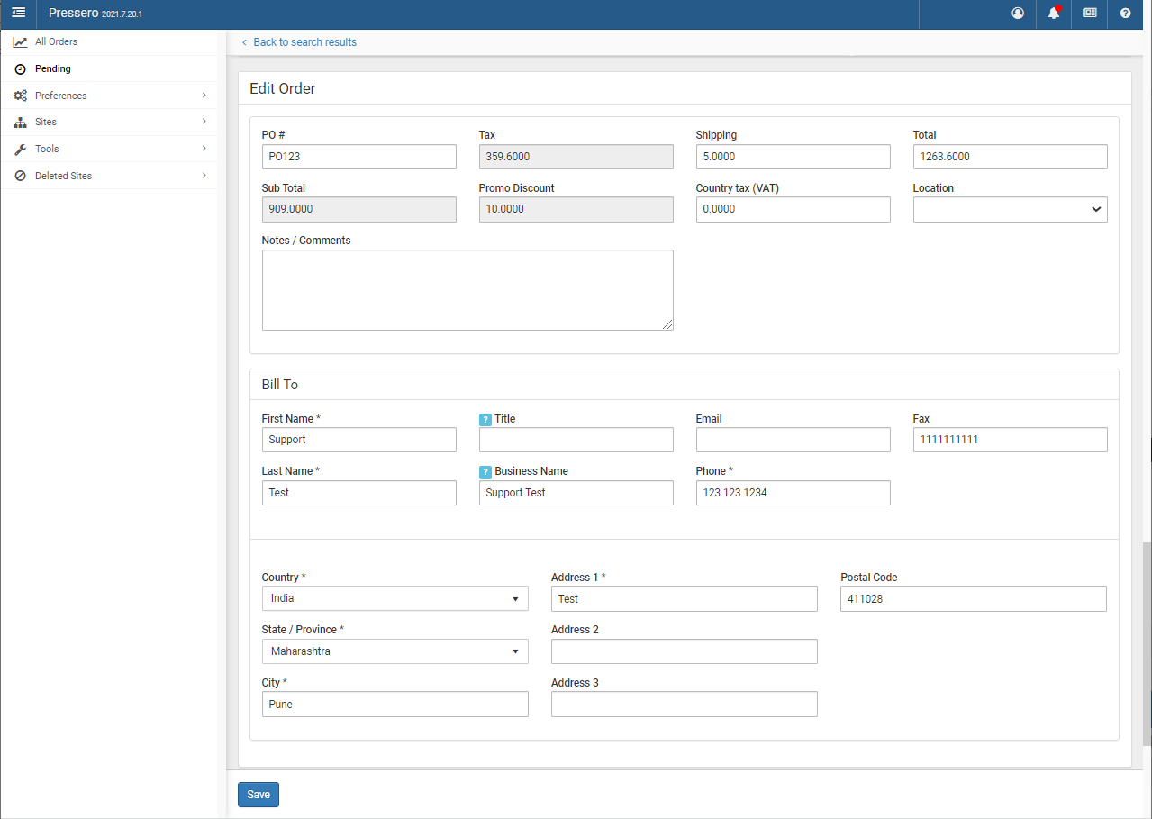1152x819 pixels.
Task: Expand the Tools submenu chevron
Action: (x=204, y=149)
